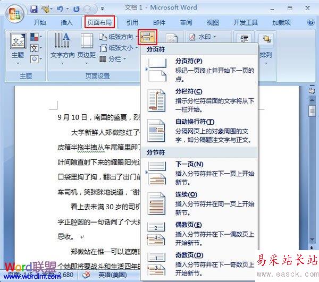
Task: Open the Customize Quick Access Toolbar dropdown
Action: click(102, 9)
